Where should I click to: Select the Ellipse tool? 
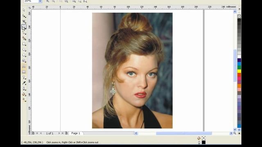[x=24, y=49]
